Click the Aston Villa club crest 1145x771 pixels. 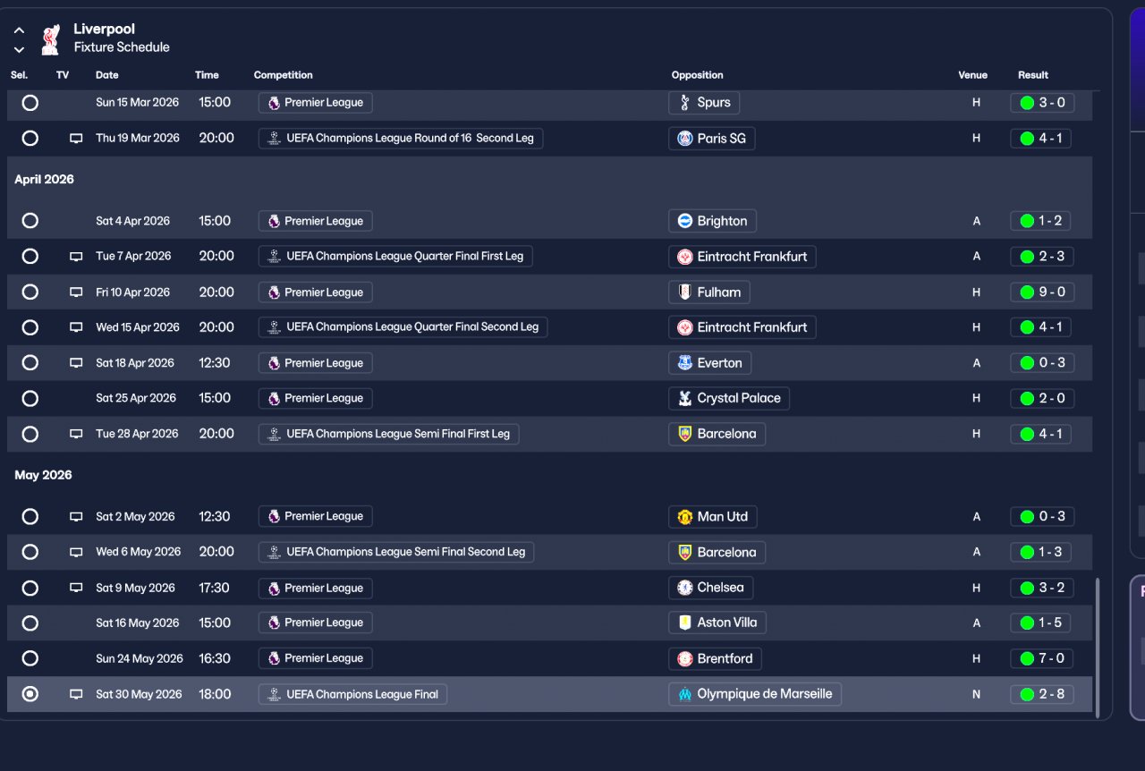pyautogui.click(x=685, y=623)
